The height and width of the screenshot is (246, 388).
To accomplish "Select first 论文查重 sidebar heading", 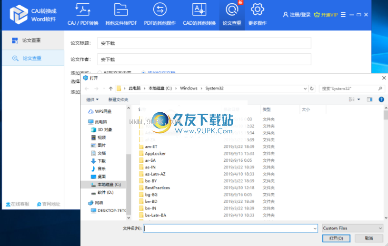I will [33, 40].
